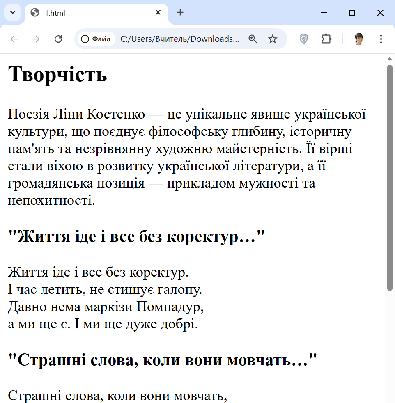Go forward to next page
The image size is (395, 403).
pyautogui.click(x=36, y=39)
